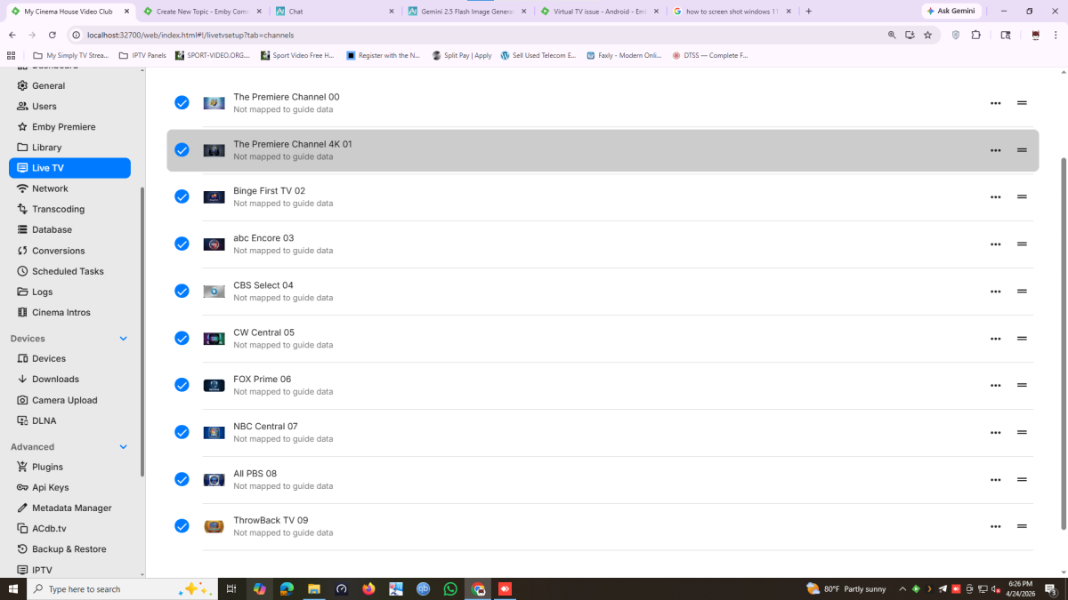Uncheck abc Encore 03 checkbox
Viewport: 1068px width, 600px height.
pos(182,244)
